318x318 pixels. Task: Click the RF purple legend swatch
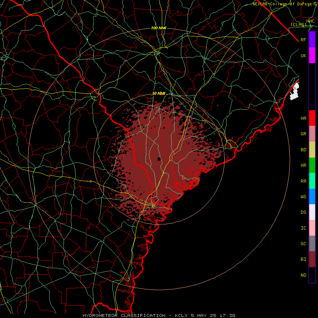coord(312,40)
